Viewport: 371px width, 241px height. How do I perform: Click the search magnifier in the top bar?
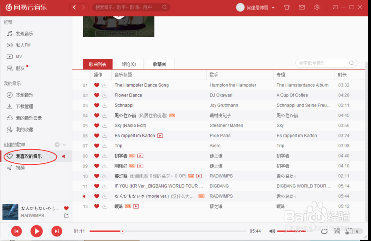pos(165,7)
